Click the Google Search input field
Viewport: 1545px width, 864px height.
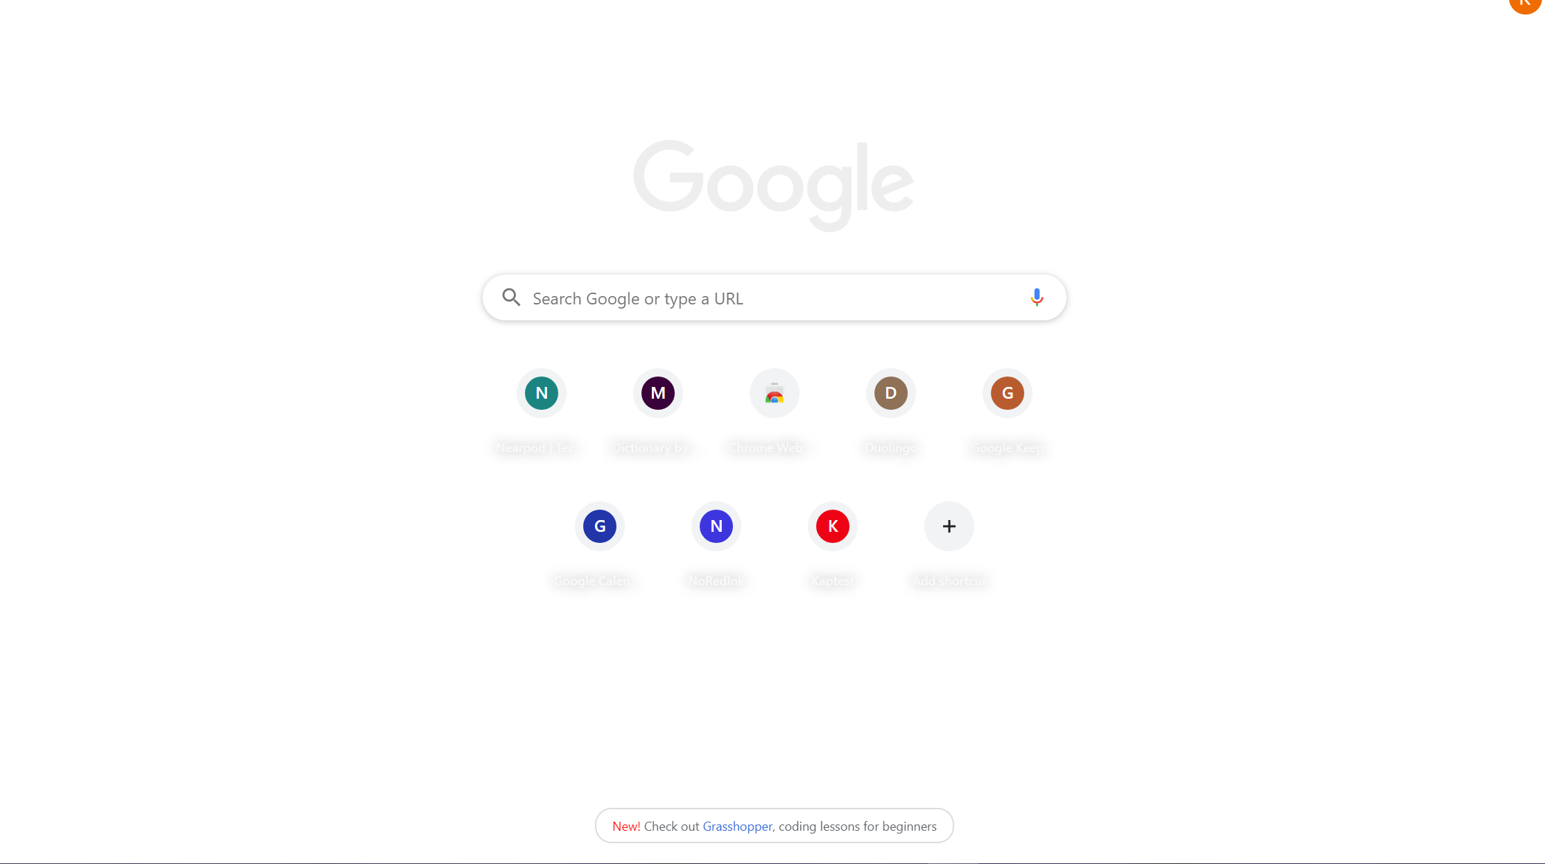click(x=772, y=298)
